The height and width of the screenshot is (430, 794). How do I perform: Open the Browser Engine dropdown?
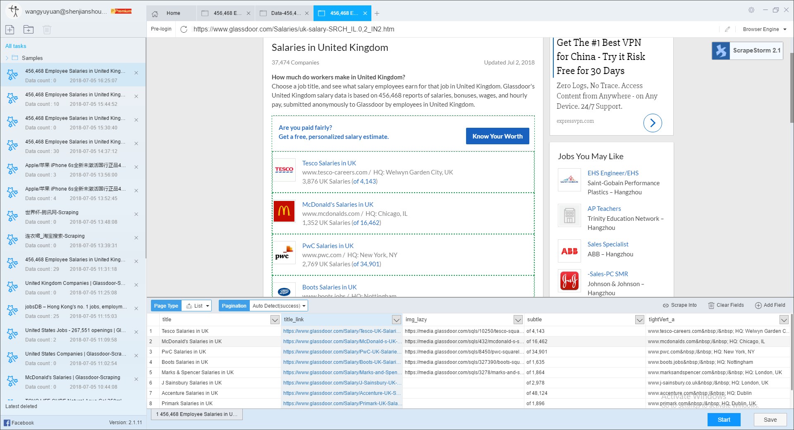pos(765,29)
